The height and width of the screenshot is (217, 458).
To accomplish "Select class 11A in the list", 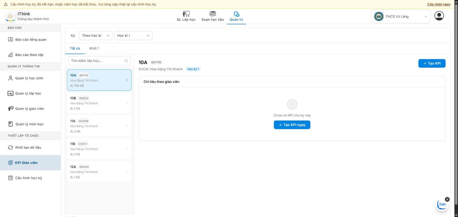I will pyautogui.click(x=99, y=126).
